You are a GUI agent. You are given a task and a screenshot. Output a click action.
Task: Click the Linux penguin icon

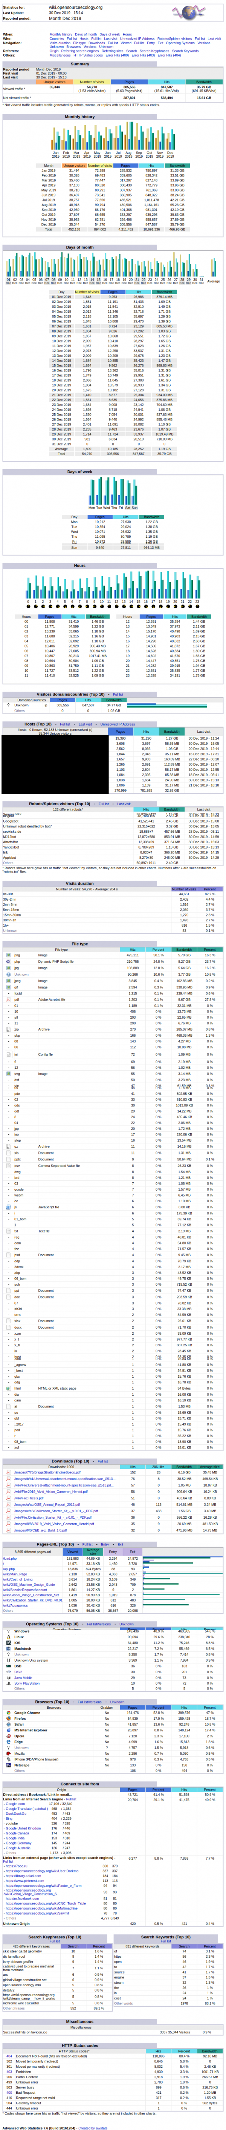[x=8, y=1637]
